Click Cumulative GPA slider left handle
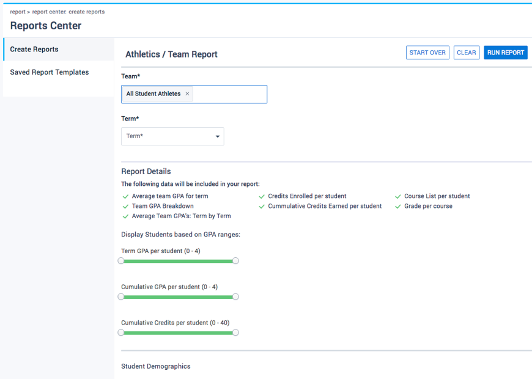The width and height of the screenshot is (532, 379). coord(121,297)
